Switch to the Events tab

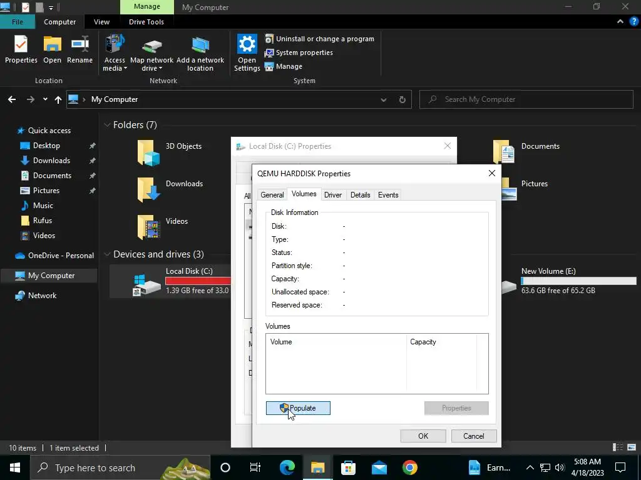388,195
